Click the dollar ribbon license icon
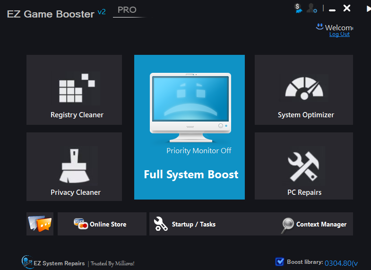The image size is (371, 270). (298, 9)
